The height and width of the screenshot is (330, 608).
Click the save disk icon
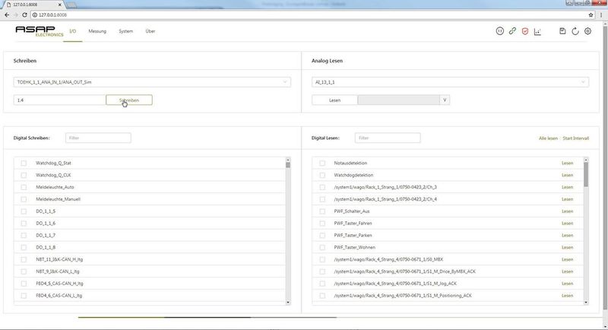pyautogui.click(x=562, y=31)
